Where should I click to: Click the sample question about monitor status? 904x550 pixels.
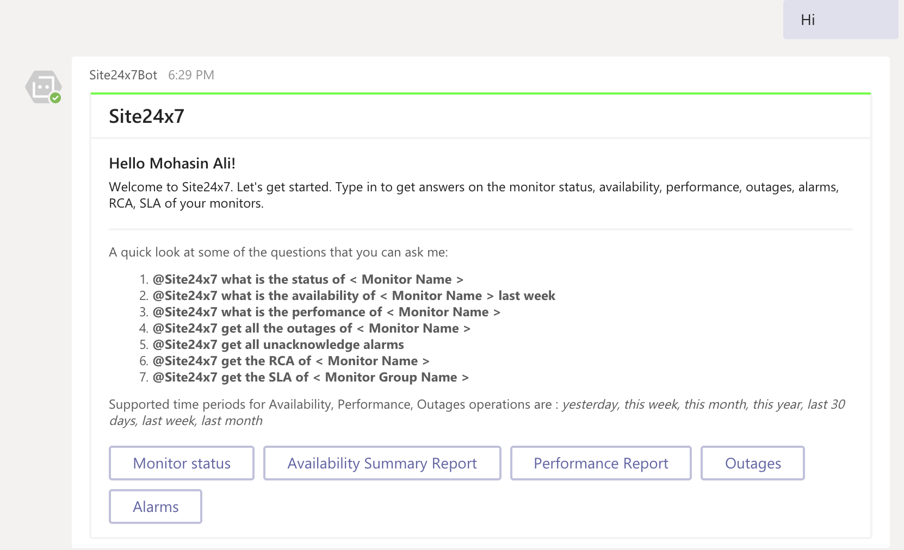pos(308,279)
